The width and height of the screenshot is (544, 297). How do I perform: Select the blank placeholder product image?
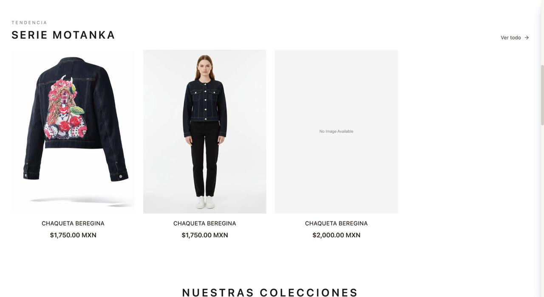337,132
